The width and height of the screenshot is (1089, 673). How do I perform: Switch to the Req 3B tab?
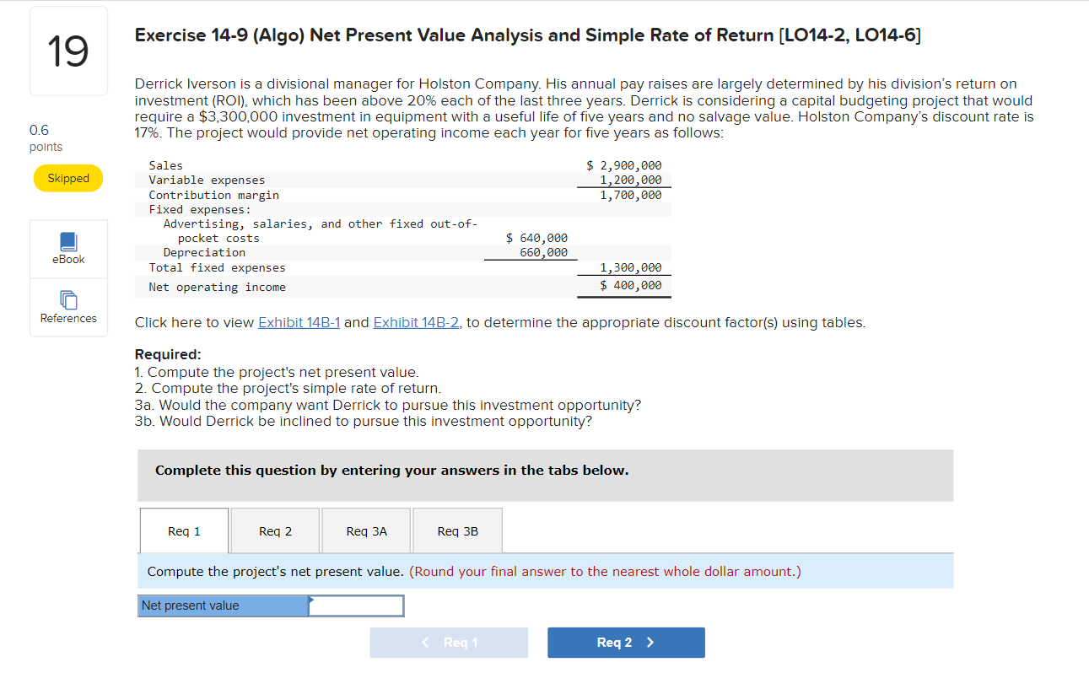456,530
